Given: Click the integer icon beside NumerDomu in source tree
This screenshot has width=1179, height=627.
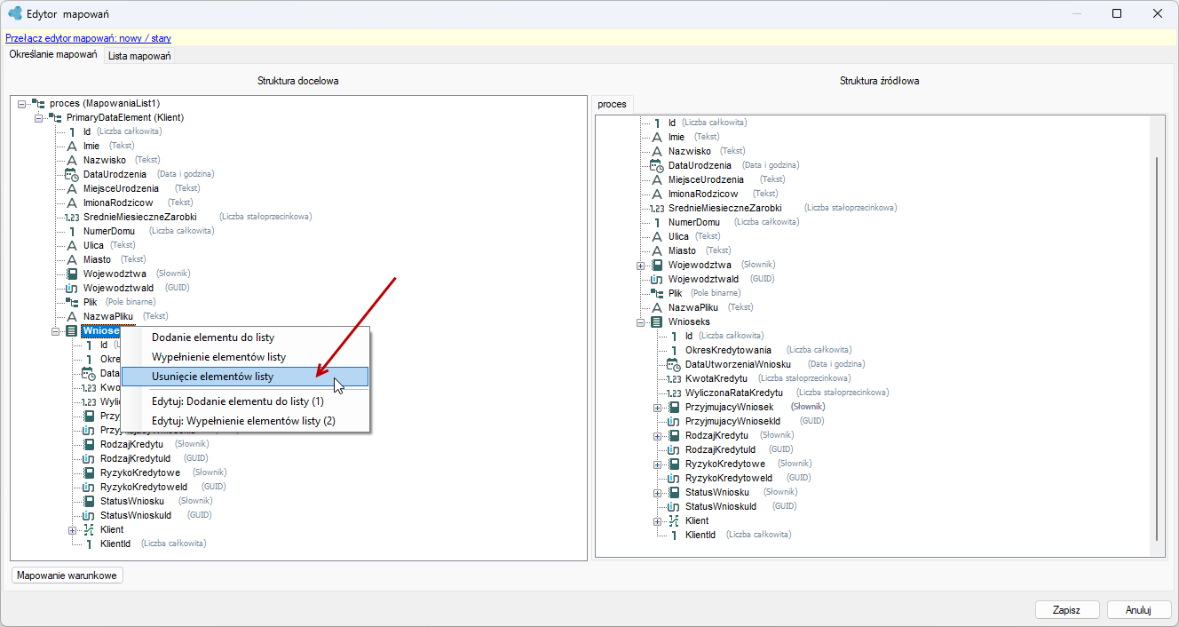Looking at the screenshot, I should 657,222.
